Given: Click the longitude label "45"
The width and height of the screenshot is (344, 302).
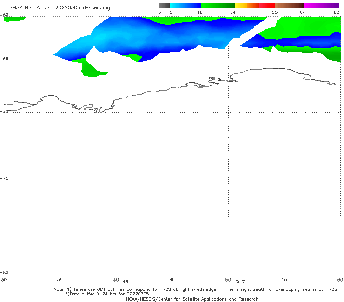Looking at the screenshot, I should (172, 279).
